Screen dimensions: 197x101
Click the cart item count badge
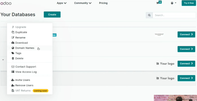tap(160, 2)
